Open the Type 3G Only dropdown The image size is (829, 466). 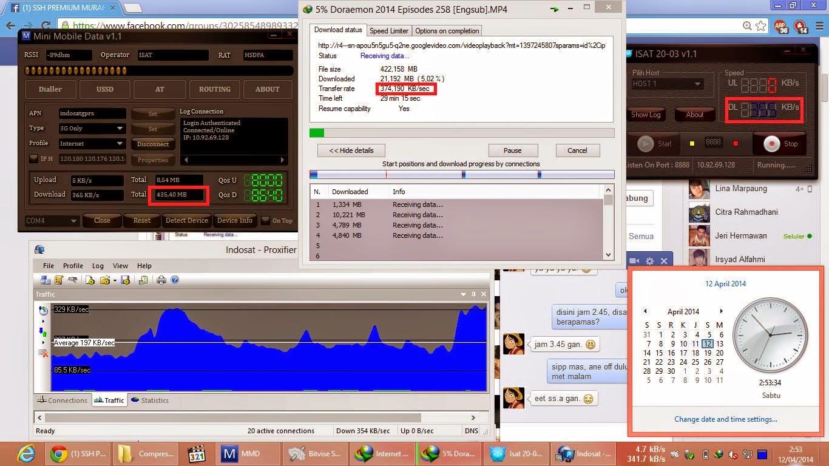coord(92,129)
